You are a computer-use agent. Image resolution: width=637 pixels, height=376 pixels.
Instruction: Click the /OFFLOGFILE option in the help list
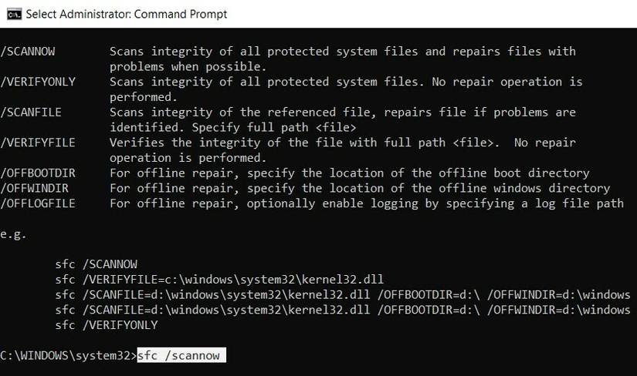[37, 203]
